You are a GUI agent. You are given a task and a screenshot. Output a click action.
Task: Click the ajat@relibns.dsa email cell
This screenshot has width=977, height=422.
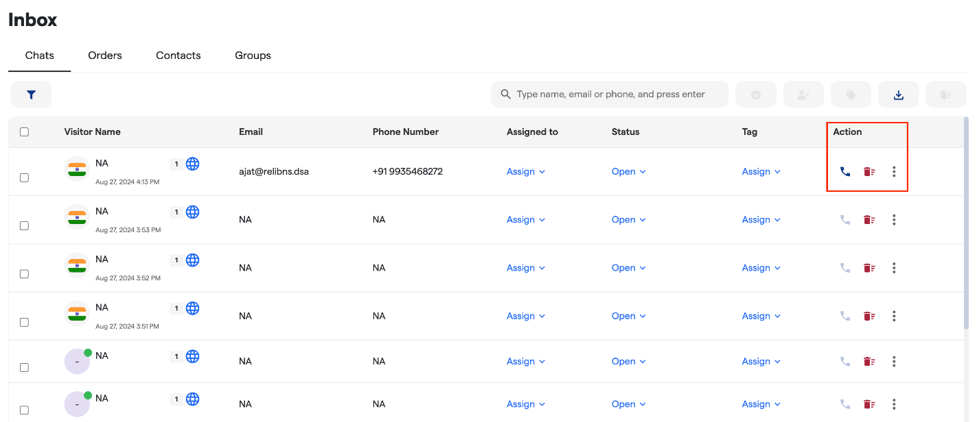tap(273, 171)
